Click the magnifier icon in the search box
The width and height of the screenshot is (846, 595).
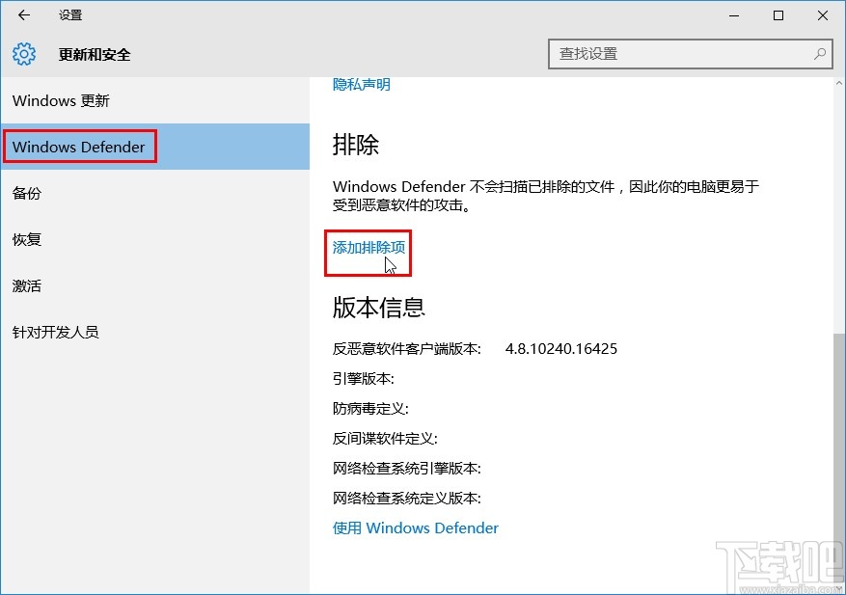(x=818, y=54)
